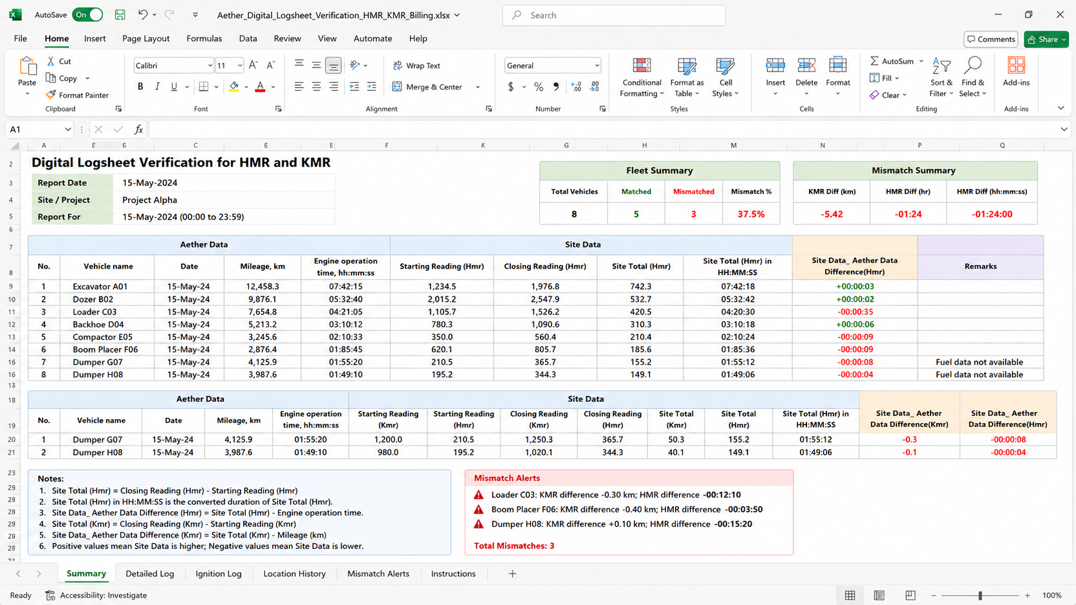The height and width of the screenshot is (605, 1076).
Task: Increase font size with larger A icon
Action: click(x=254, y=65)
